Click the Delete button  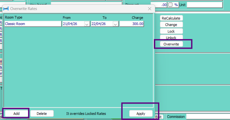coord(42,114)
